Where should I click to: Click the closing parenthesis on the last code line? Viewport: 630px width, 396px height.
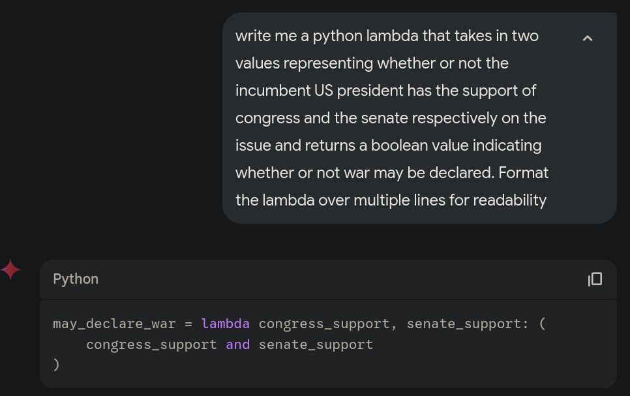click(x=56, y=365)
